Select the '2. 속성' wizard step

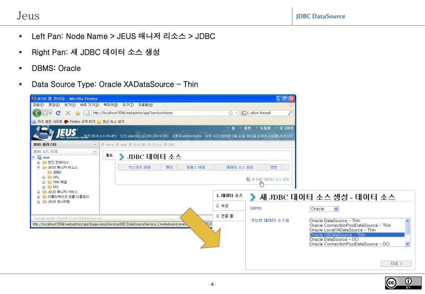click(x=230, y=206)
